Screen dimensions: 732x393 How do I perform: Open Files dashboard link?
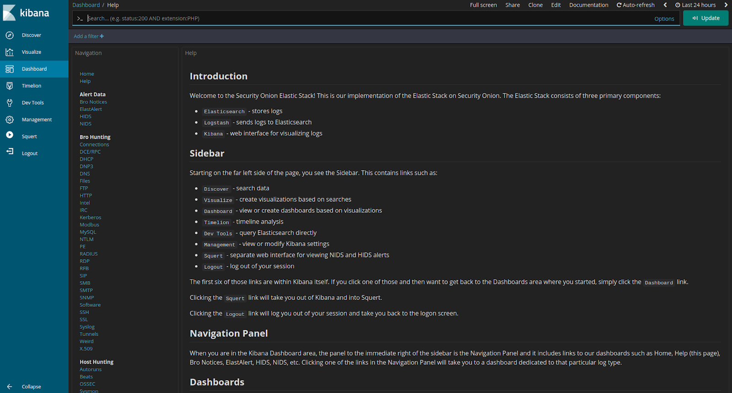(x=85, y=181)
